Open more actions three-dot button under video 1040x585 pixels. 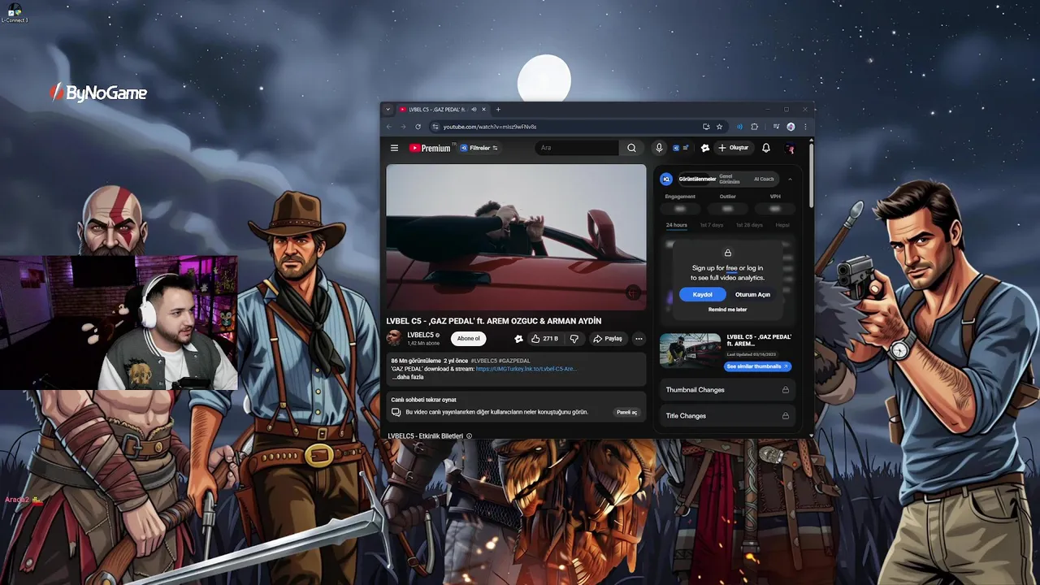639,339
